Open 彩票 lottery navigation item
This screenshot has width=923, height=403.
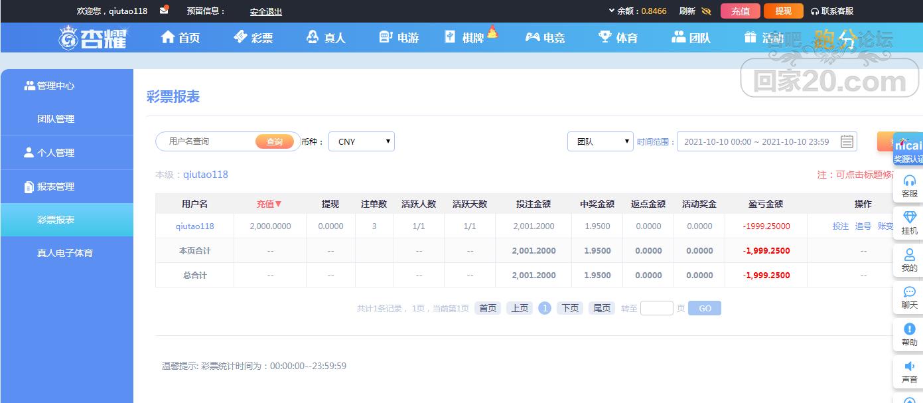pos(253,38)
